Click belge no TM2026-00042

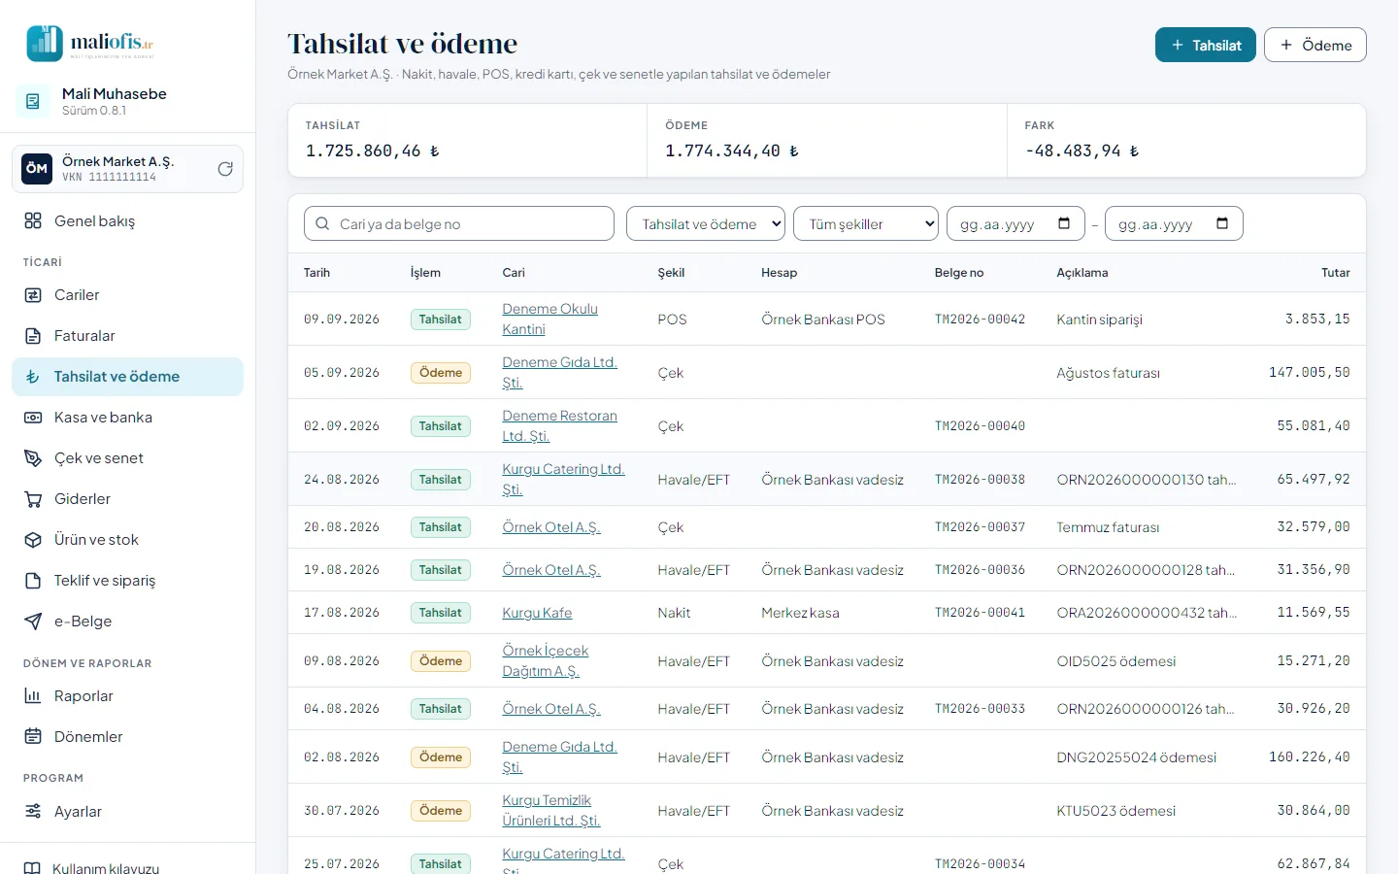coord(980,319)
